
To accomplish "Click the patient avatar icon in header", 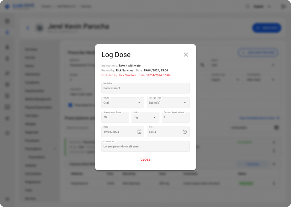I will [40, 28].
